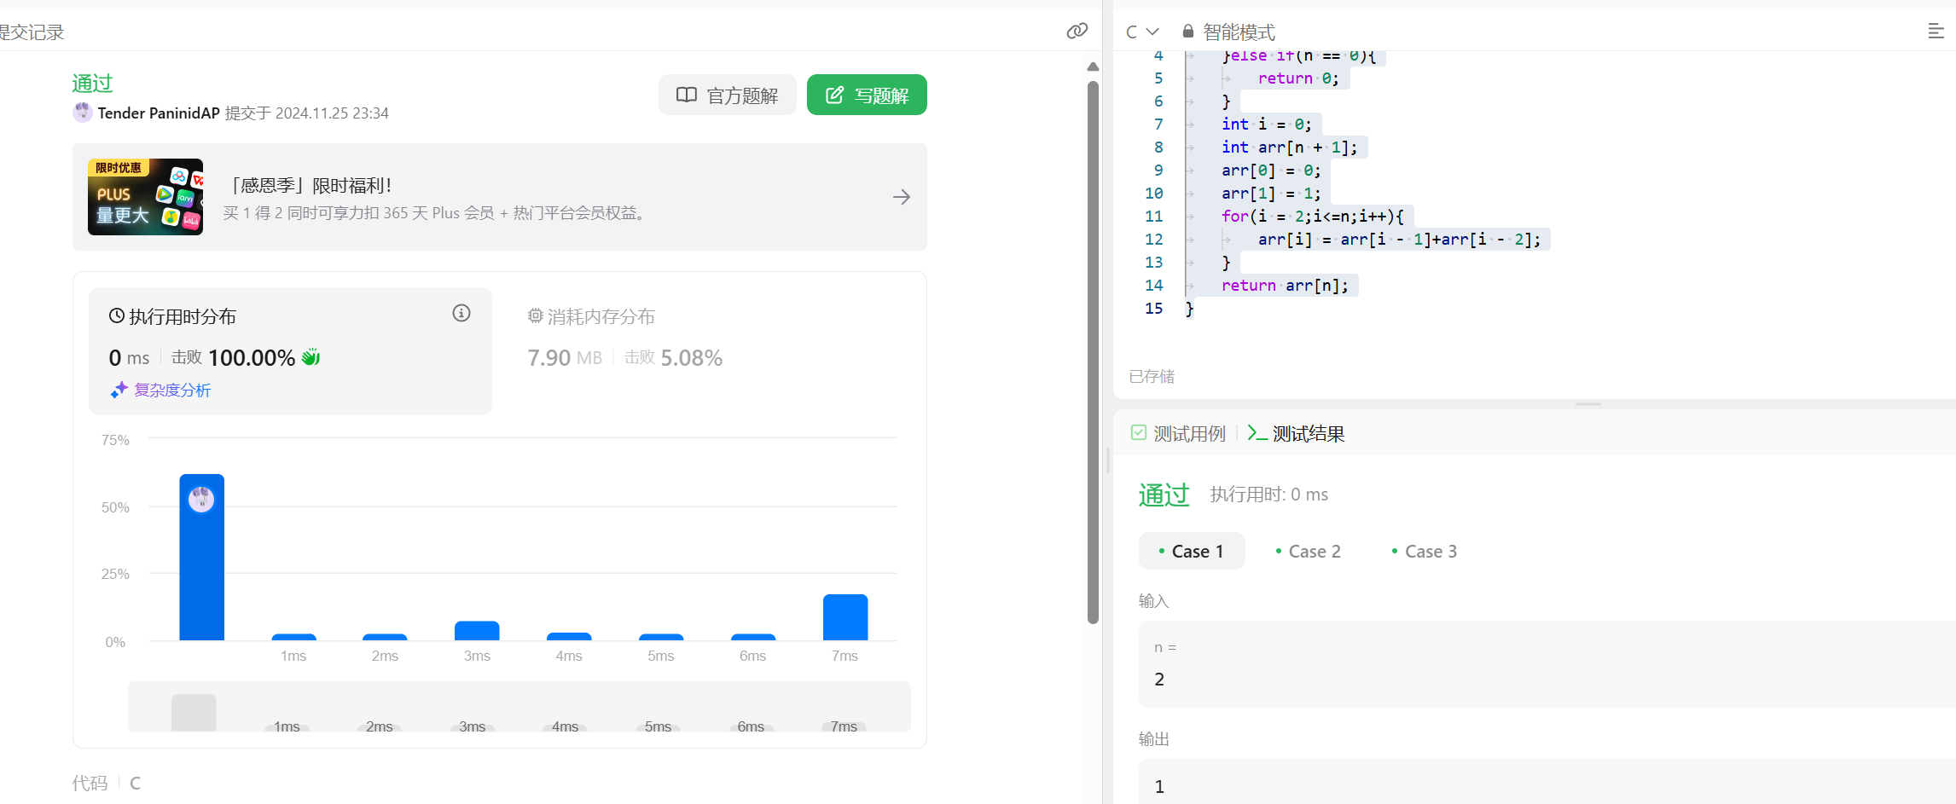Click the avatar marker on 0ms bar
The height and width of the screenshot is (804, 1956).
201,499
